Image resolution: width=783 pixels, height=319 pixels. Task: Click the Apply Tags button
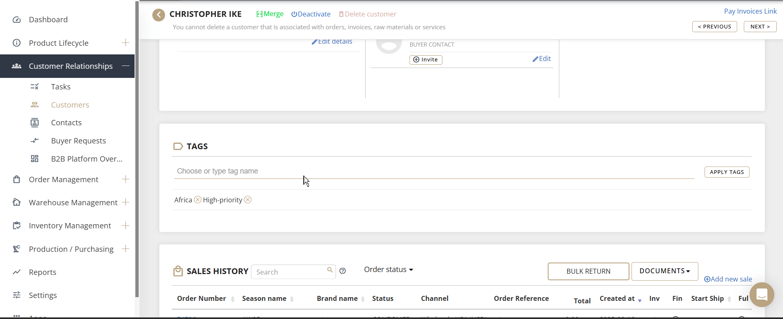coord(726,172)
